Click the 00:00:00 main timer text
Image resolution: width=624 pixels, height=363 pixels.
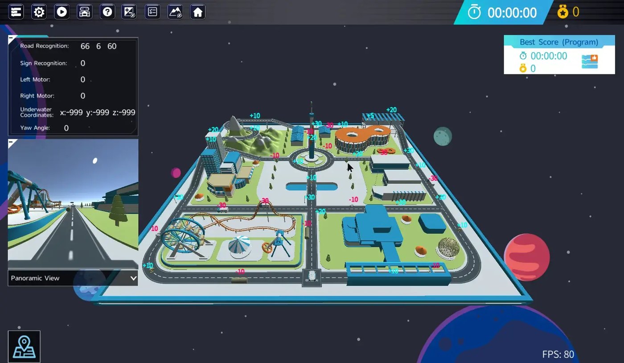pyautogui.click(x=512, y=12)
